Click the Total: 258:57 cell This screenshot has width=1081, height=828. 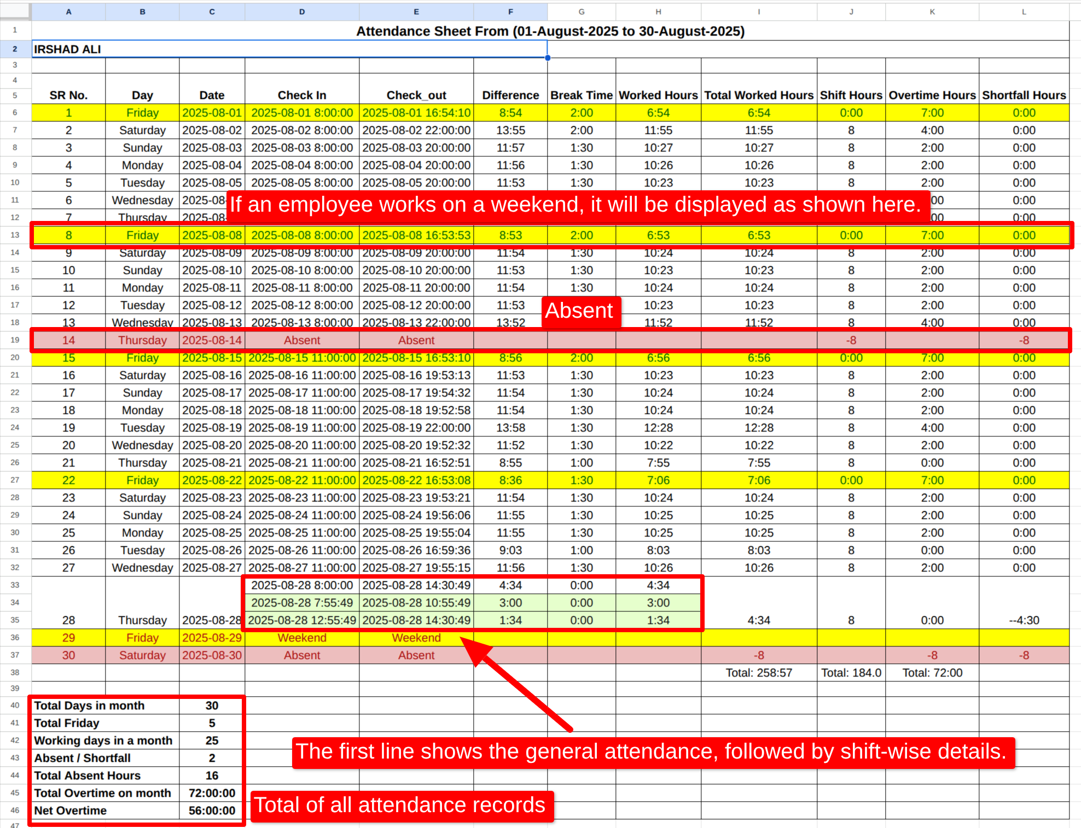[x=758, y=673]
